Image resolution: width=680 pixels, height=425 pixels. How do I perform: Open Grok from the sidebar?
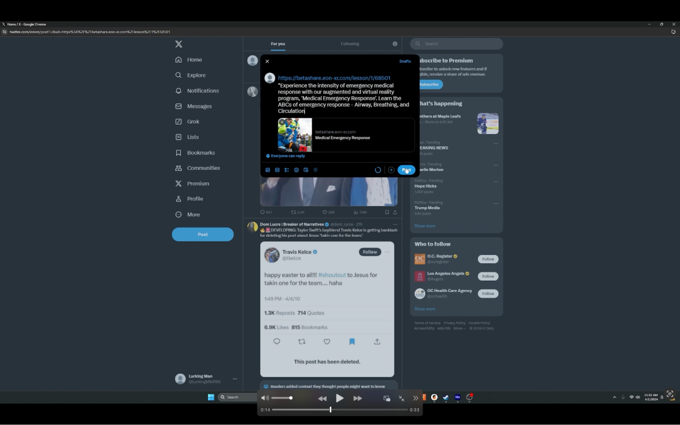click(187, 121)
